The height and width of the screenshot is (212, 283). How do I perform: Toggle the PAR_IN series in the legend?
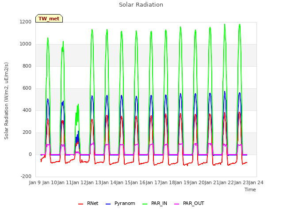[155, 203]
